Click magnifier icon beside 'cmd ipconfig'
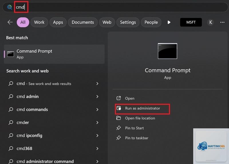 tap(11, 135)
